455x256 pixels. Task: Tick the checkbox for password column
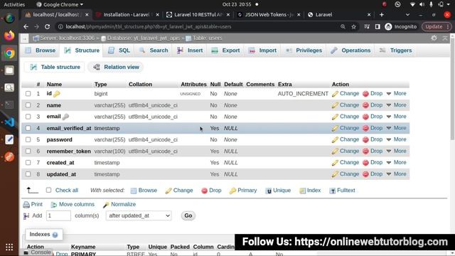(x=28, y=139)
